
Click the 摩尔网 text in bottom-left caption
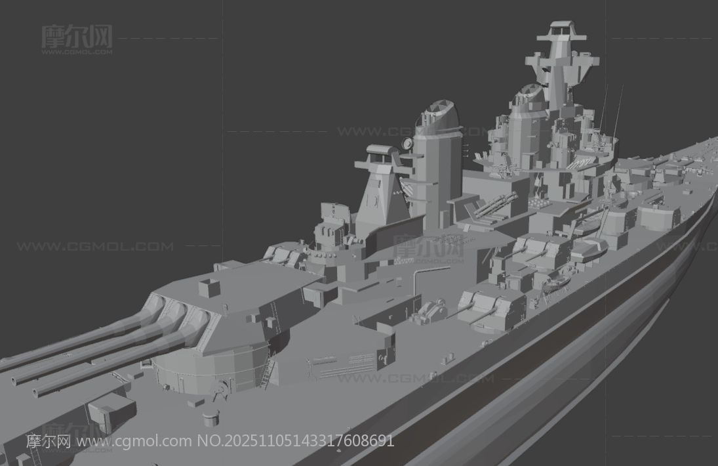[x=48, y=441]
